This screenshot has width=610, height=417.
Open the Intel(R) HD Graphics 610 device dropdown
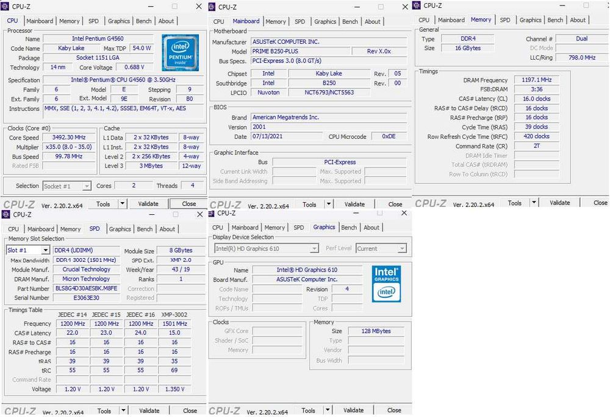click(x=314, y=248)
